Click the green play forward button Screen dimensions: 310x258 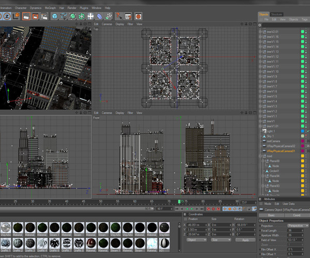pyautogui.click(x=192, y=208)
